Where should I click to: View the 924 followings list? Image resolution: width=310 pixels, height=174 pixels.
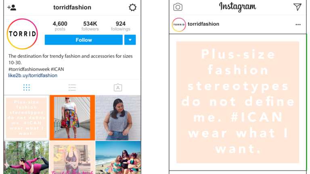click(x=120, y=26)
